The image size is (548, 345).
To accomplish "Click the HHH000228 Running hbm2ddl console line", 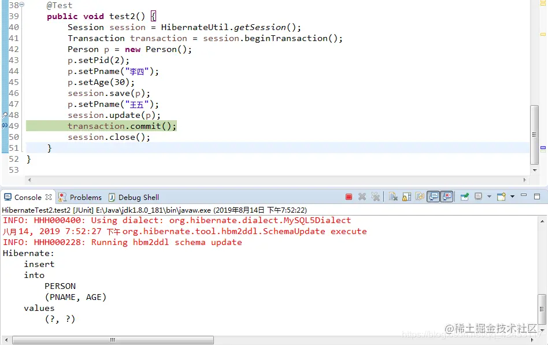I will click(x=123, y=242).
